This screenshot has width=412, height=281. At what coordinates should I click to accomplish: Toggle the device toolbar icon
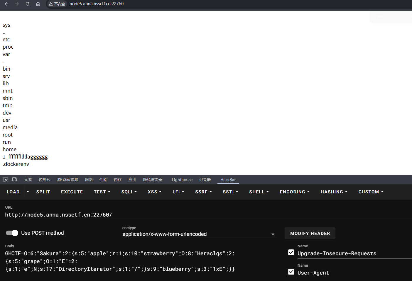coord(14,180)
